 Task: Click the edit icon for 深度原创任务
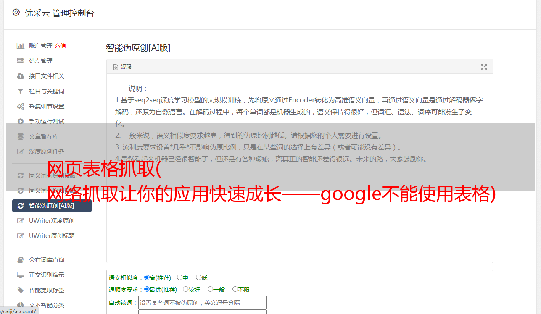(x=20, y=152)
